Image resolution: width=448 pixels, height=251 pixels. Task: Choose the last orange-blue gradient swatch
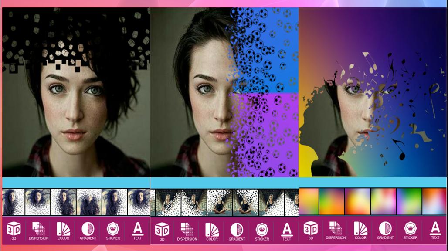click(434, 201)
